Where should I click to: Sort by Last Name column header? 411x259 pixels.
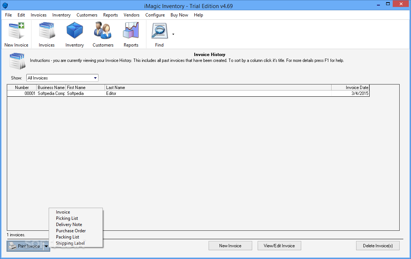218,88
